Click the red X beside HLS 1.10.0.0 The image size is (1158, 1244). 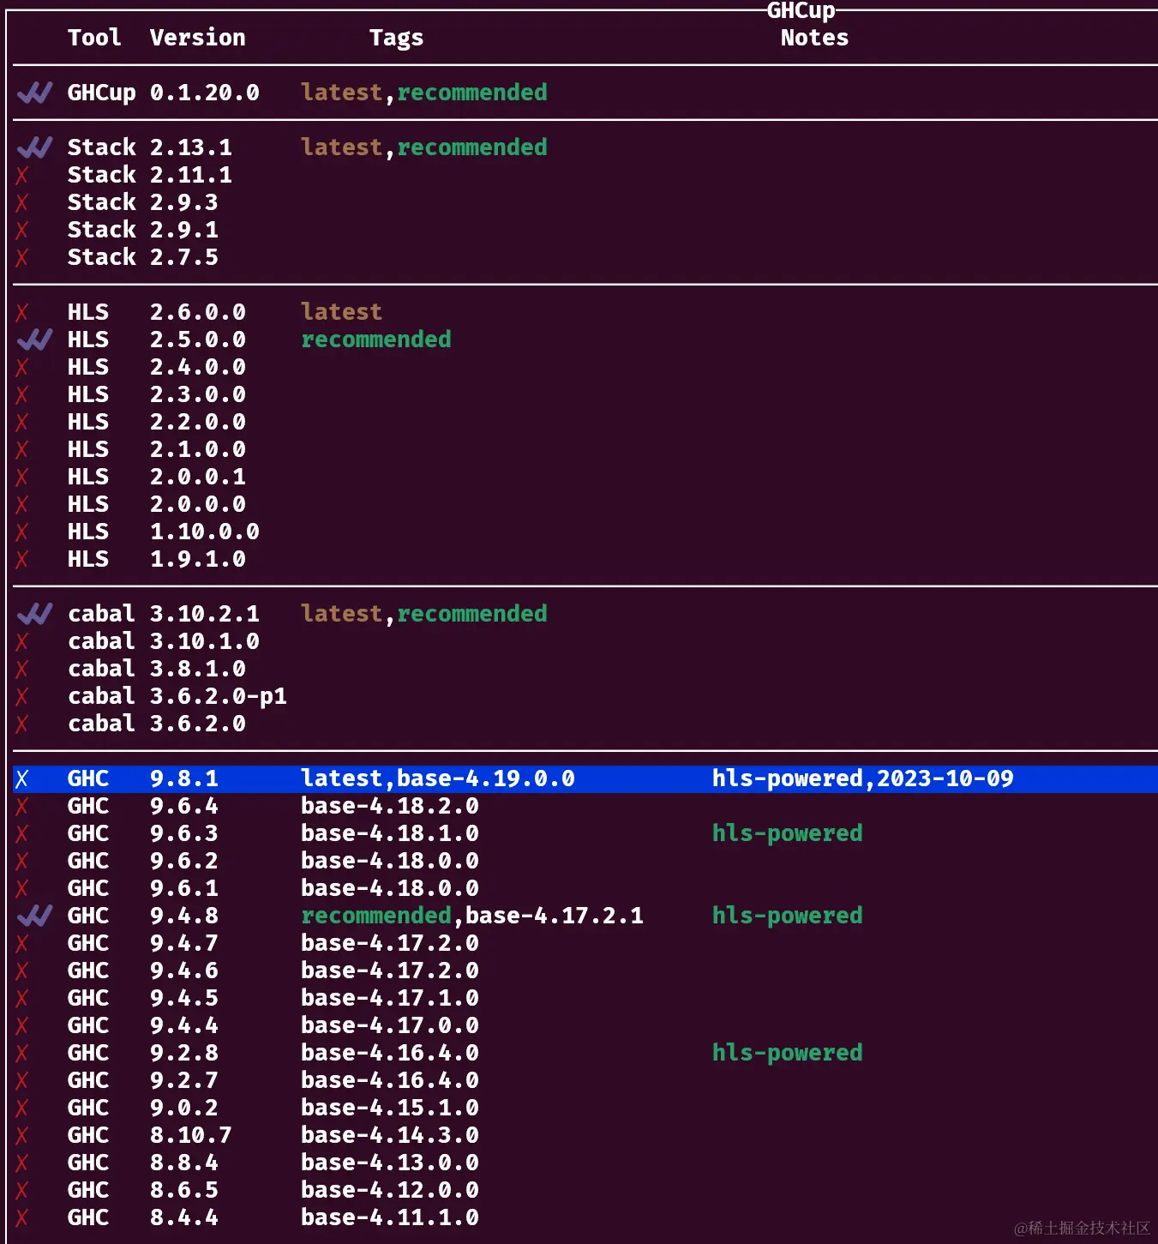pos(22,532)
